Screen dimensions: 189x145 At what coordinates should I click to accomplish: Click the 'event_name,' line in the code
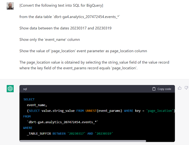coord(37,105)
